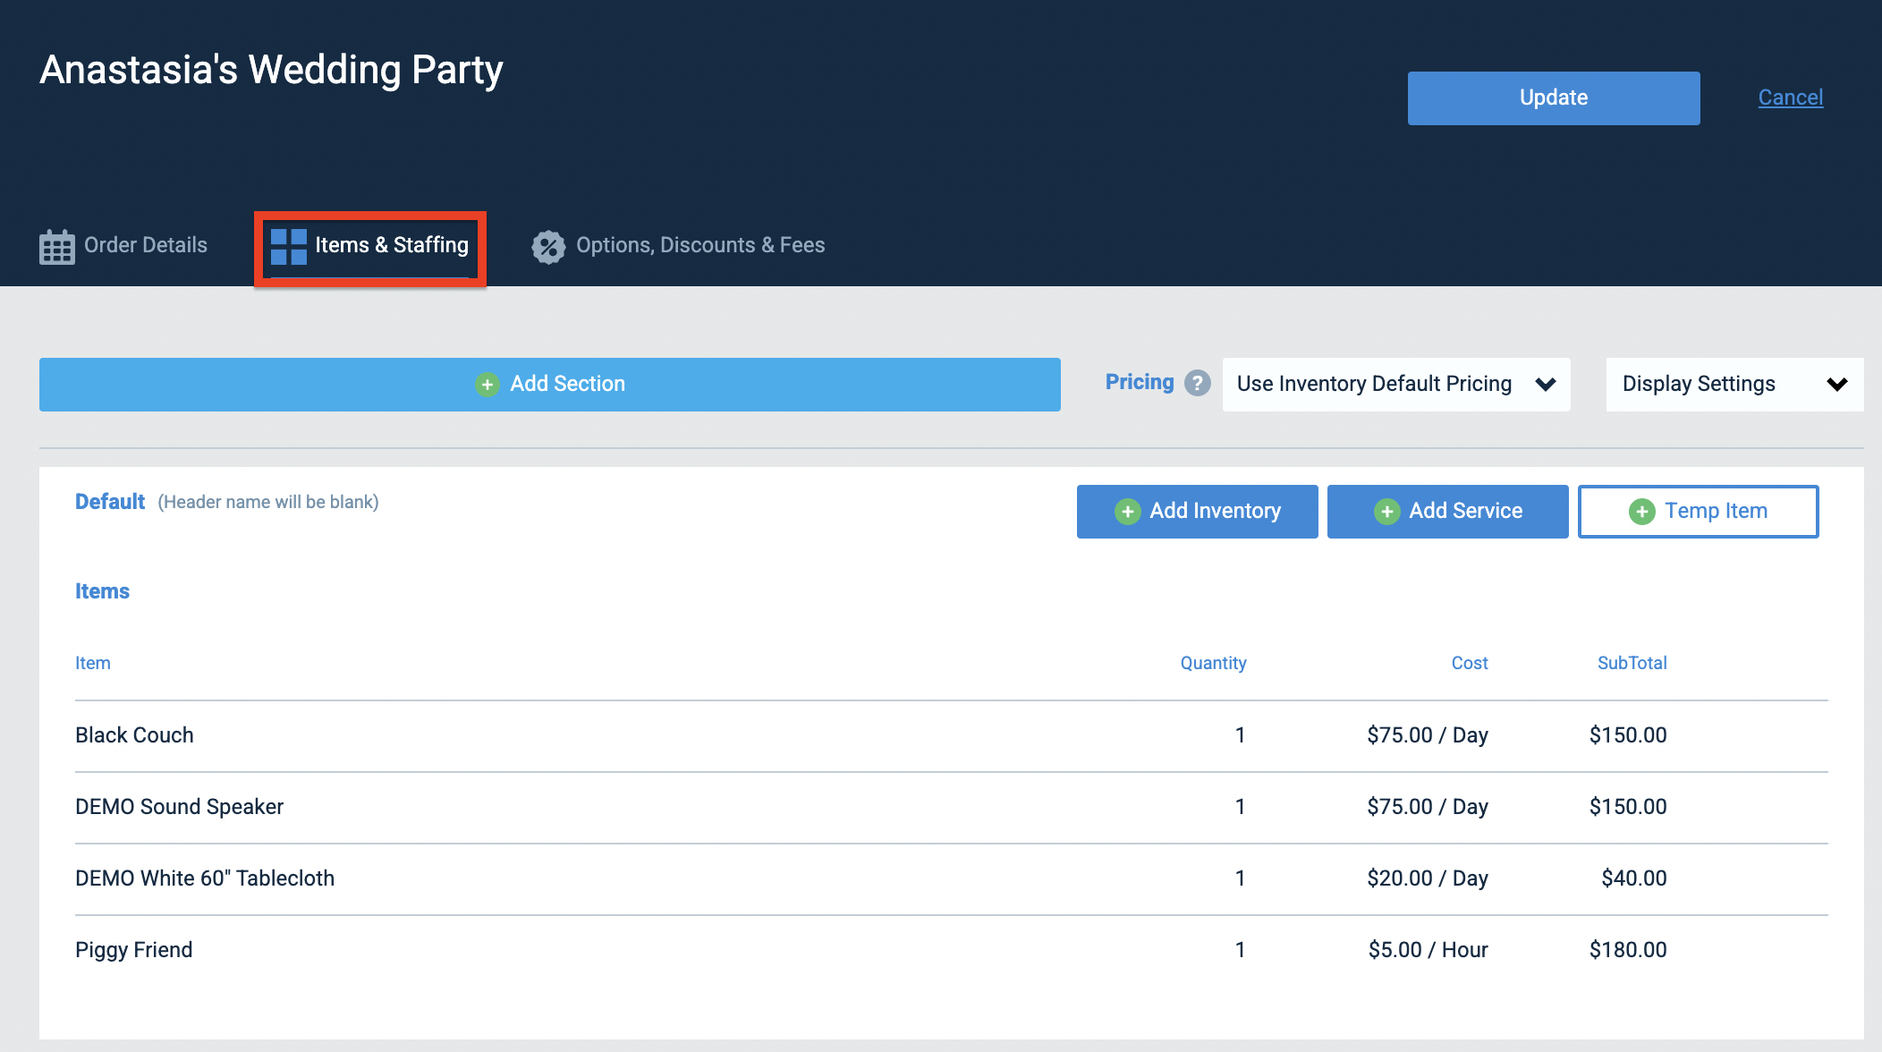Click DEMO Sound Speaker cost $75.00 / Day

coord(1428,807)
